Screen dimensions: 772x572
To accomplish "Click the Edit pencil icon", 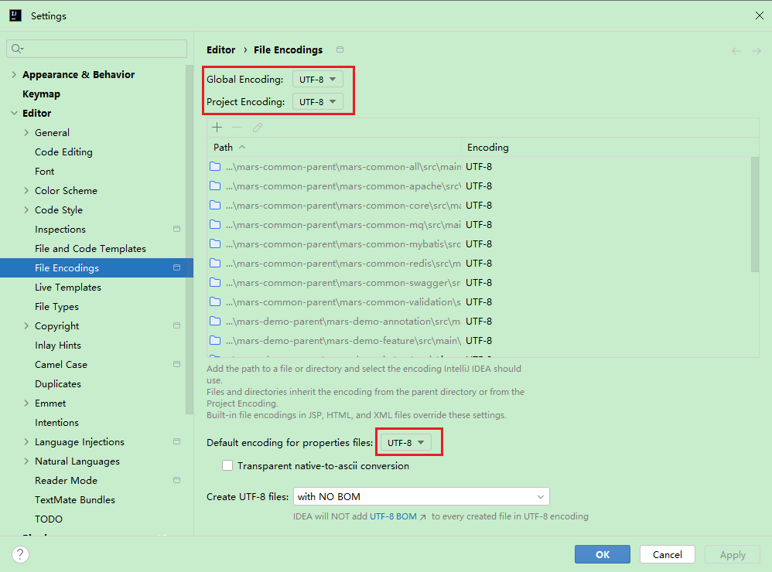I will tap(258, 128).
